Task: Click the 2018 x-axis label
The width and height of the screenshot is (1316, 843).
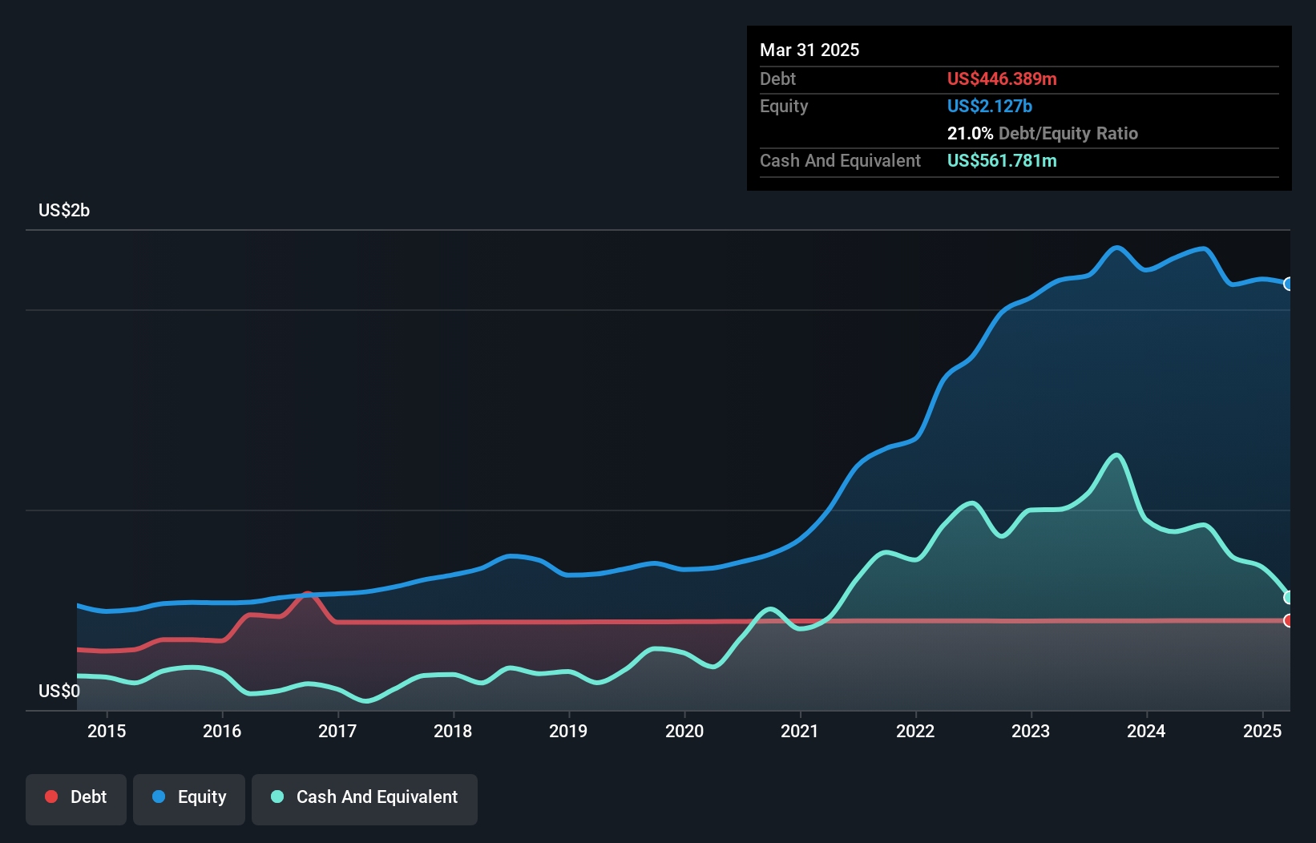Action: click(453, 731)
